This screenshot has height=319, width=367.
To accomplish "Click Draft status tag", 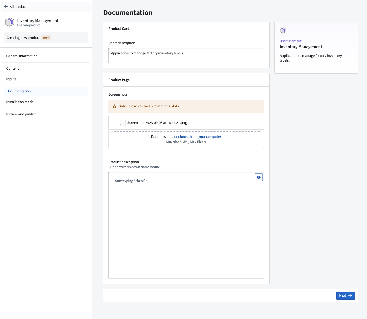I will [46, 38].
